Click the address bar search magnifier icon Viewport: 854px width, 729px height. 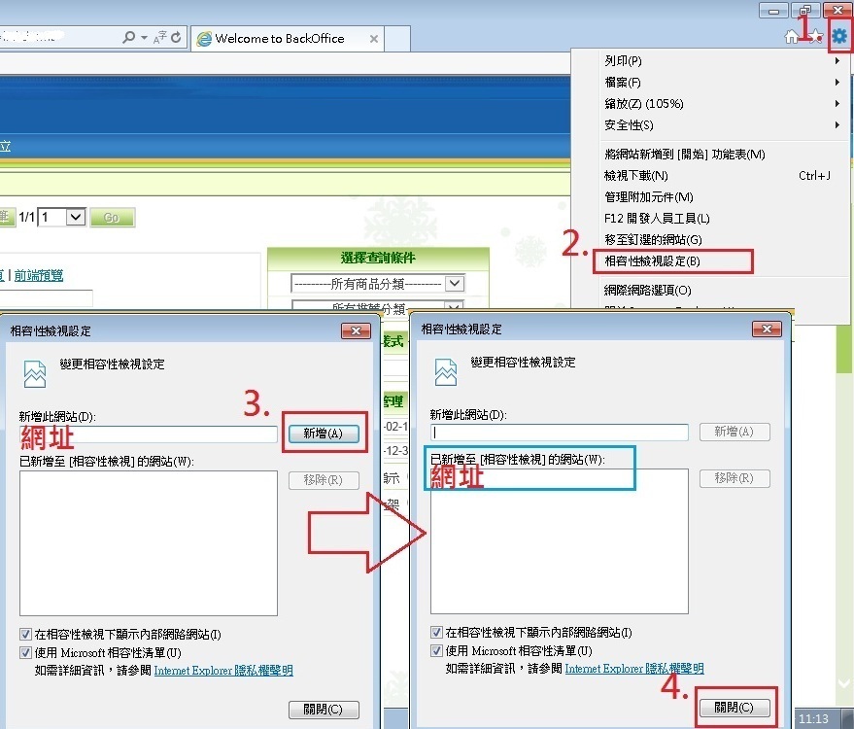129,38
